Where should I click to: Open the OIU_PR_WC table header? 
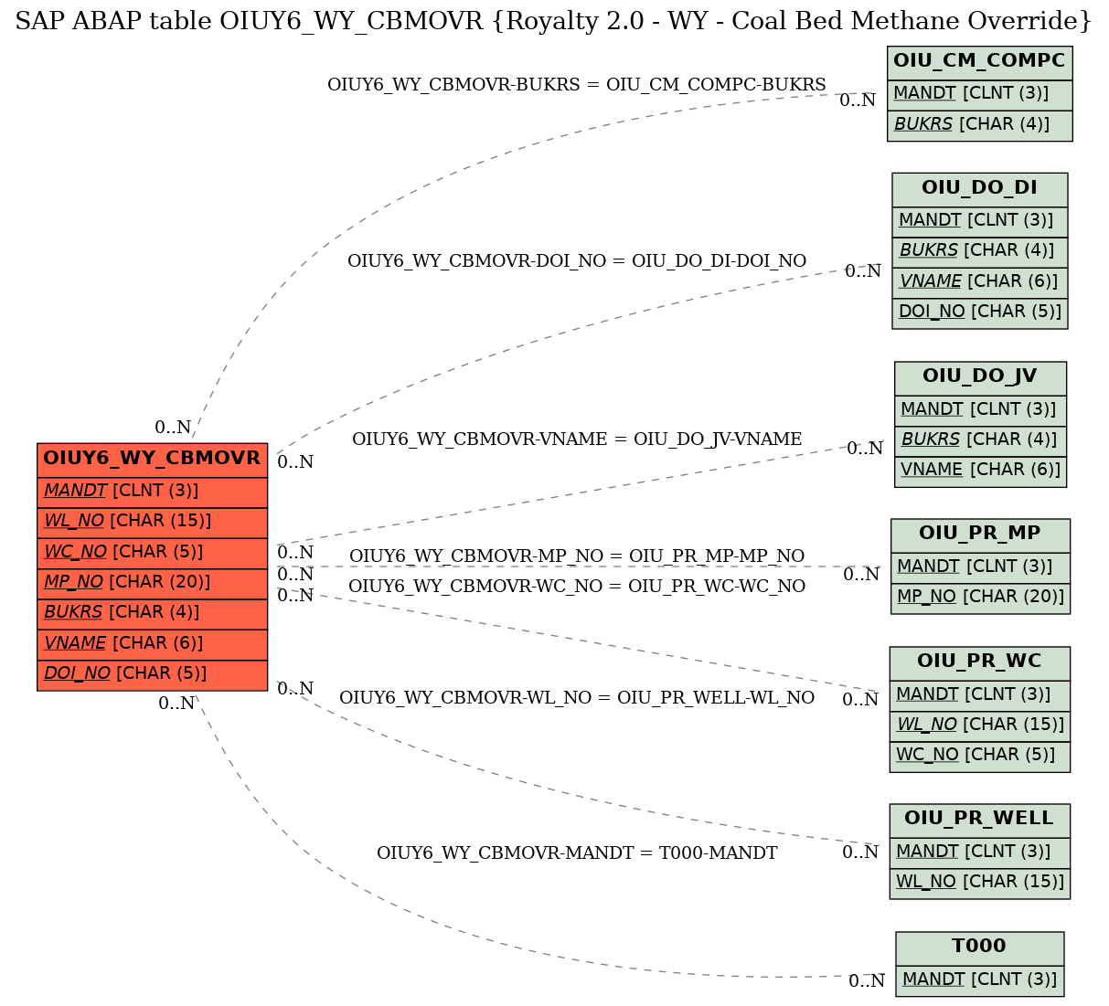980,662
